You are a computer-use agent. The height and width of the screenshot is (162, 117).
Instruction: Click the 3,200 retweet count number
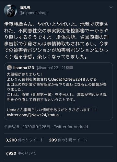coord(11,140)
